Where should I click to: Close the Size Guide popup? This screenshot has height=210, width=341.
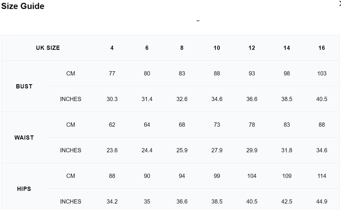339,4
